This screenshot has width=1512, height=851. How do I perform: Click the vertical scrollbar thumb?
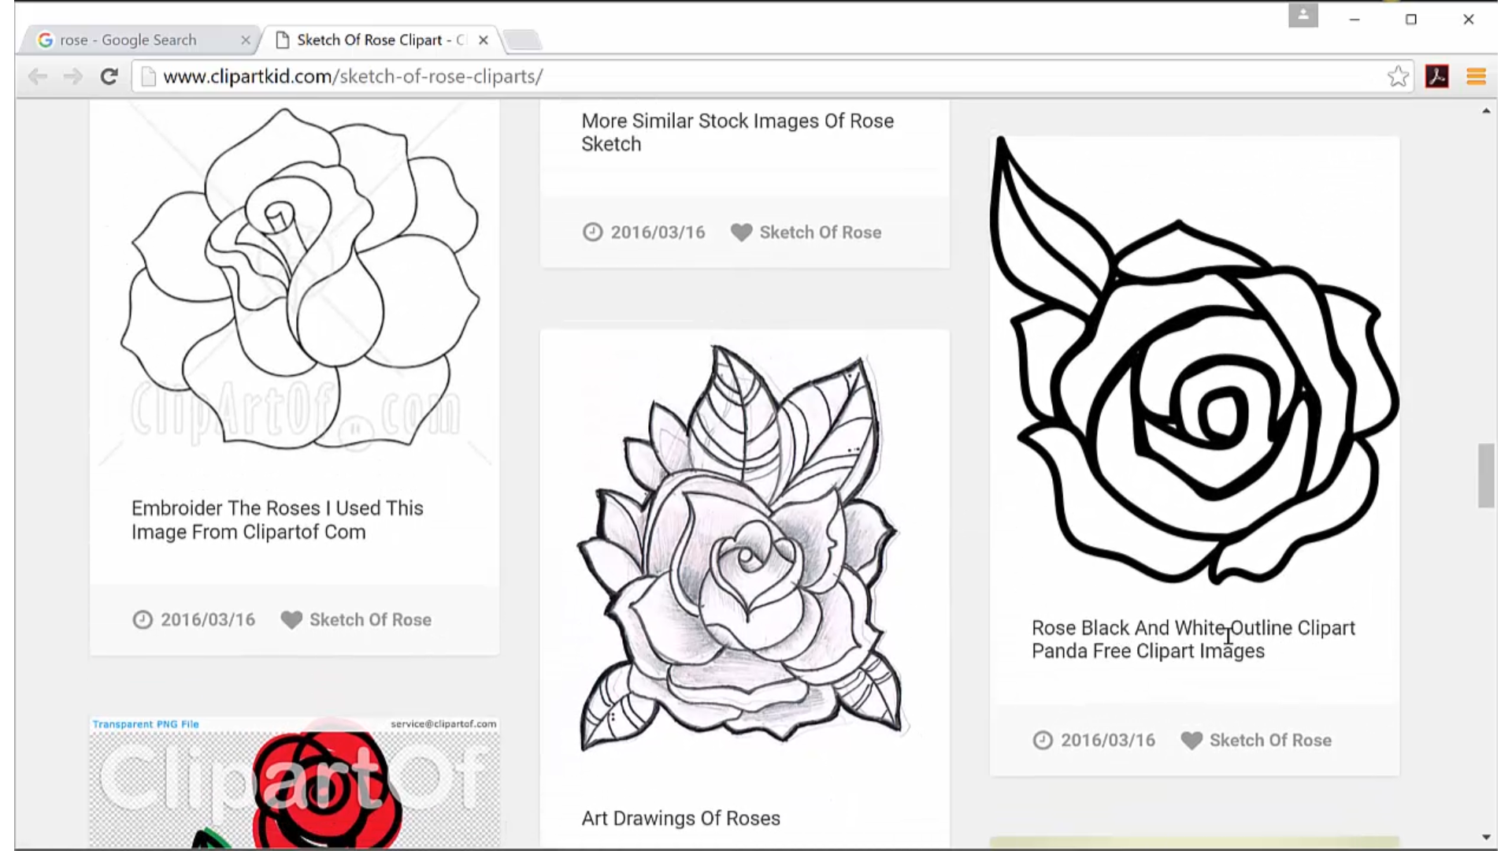pos(1486,476)
